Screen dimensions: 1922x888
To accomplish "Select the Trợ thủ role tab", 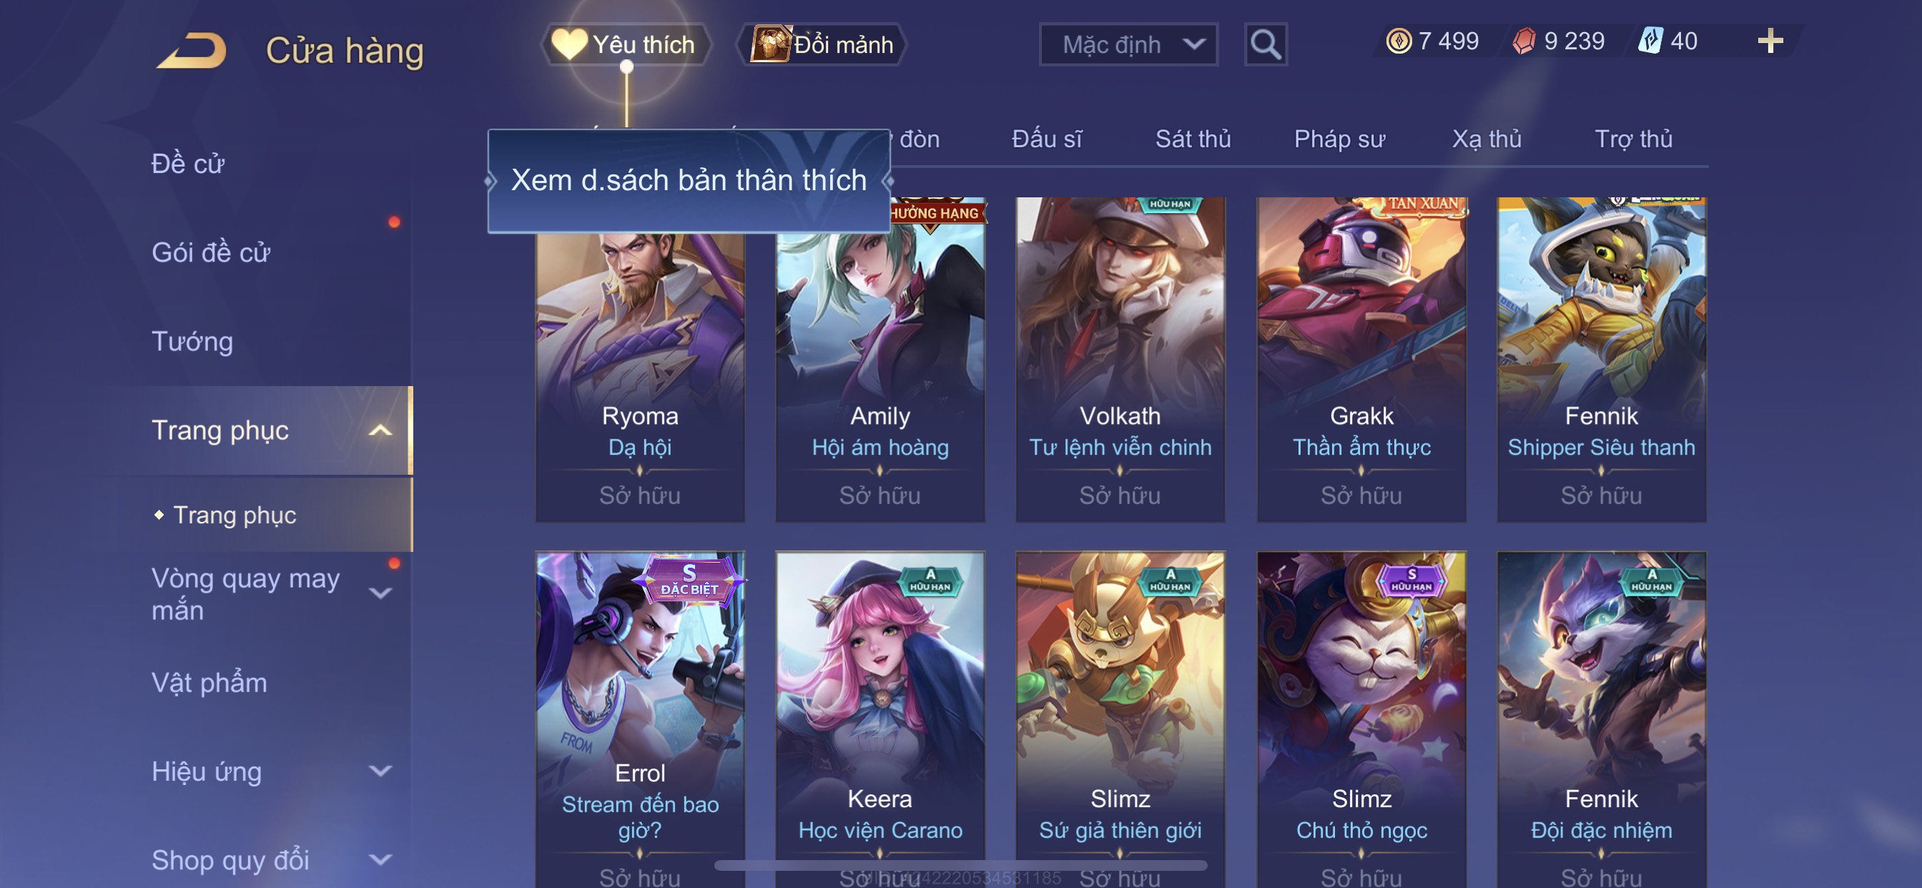I will coord(1633,139).
